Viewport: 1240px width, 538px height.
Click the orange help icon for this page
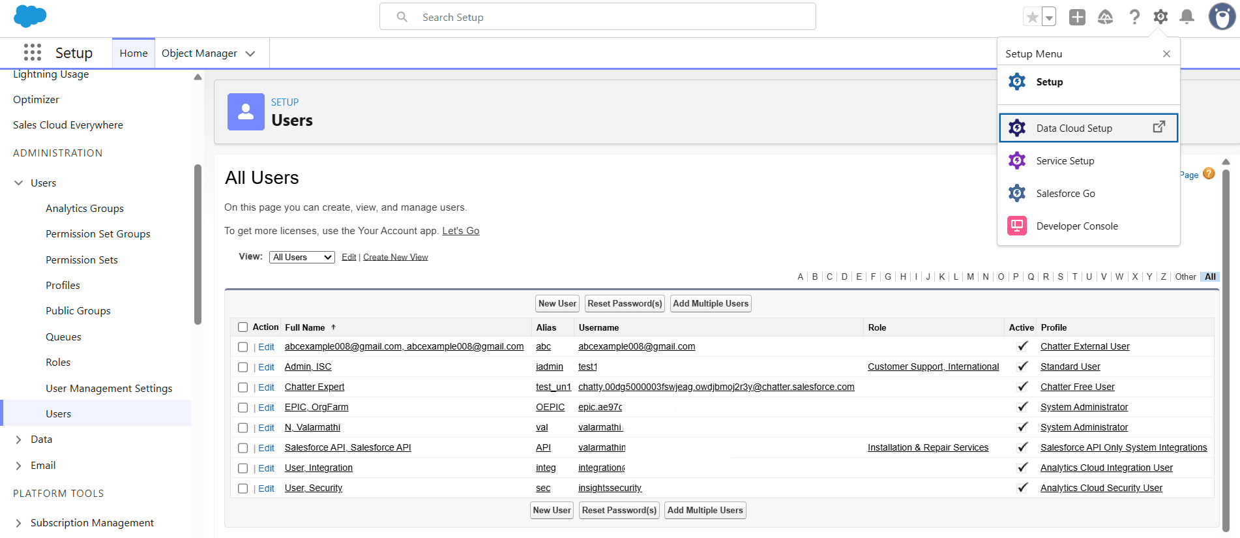(1209, 173)
